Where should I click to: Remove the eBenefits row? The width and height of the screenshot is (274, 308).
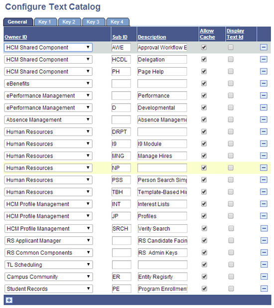coord(264,83)
